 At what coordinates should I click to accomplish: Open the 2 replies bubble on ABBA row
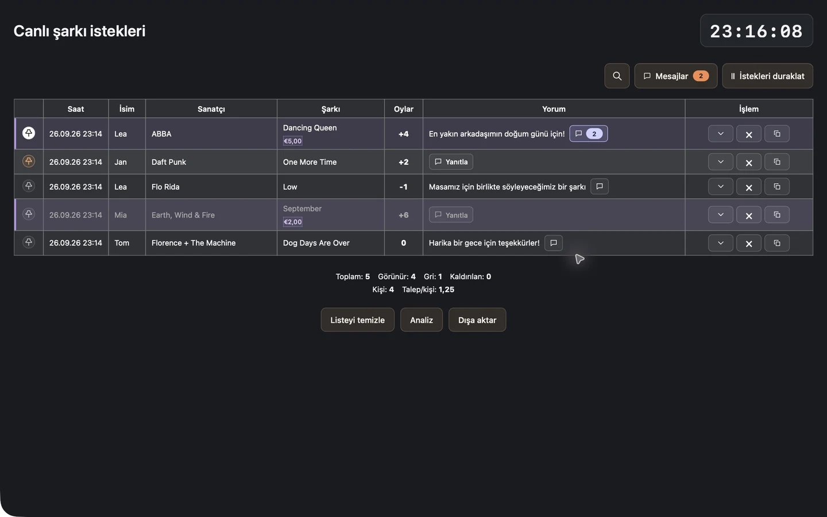tap(589, 134)
